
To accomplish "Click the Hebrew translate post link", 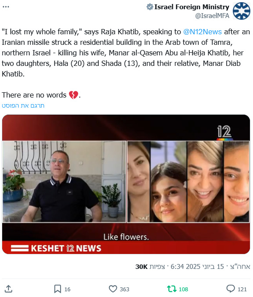I will (x=23, y=105).
